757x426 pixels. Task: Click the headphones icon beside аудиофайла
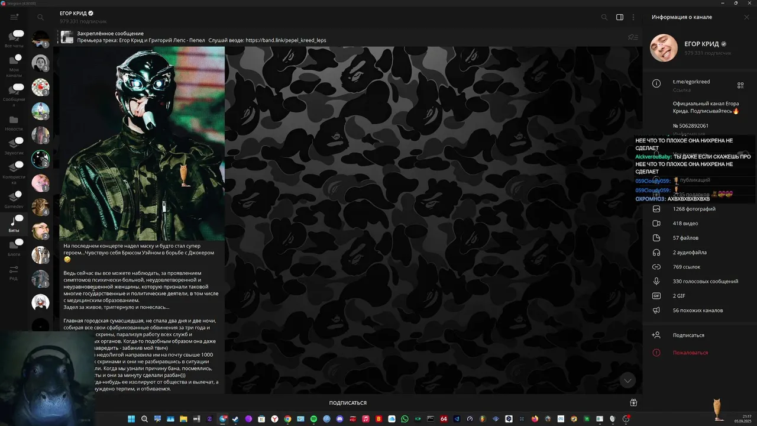coord(656,253)
